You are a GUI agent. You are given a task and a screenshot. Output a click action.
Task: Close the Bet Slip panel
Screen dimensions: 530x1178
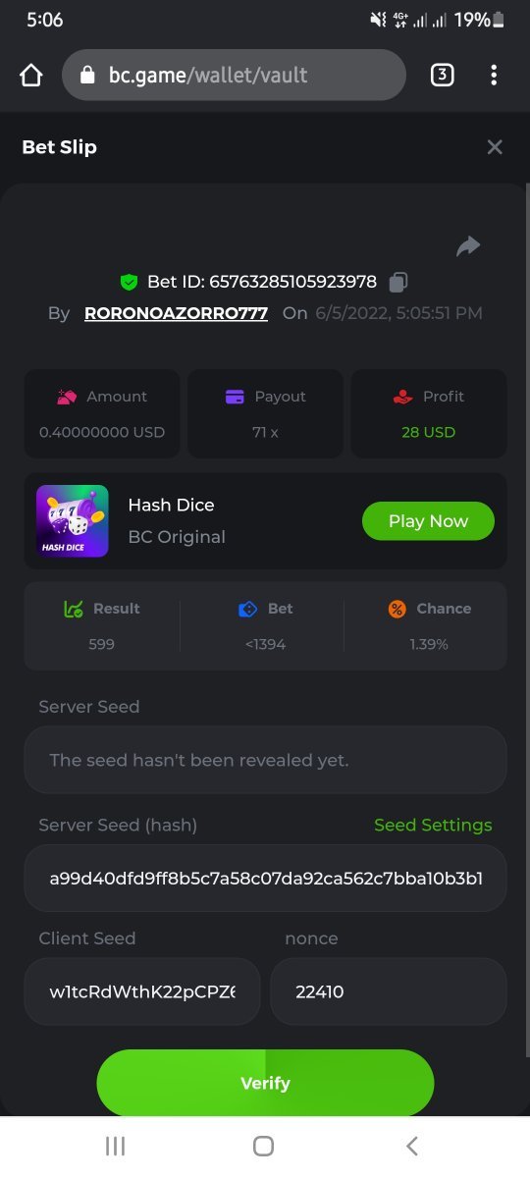coord(495,147)
